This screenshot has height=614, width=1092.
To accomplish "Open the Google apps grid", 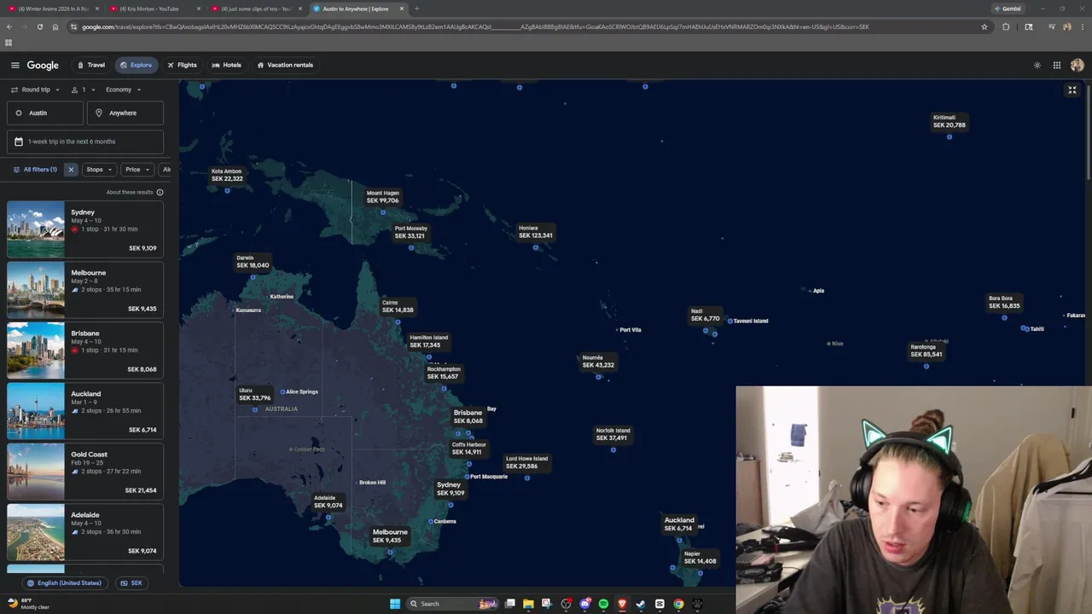I will click(1056, 65).
